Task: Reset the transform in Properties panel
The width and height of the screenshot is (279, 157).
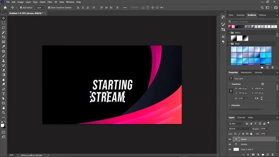Action: tap(262, 84)
